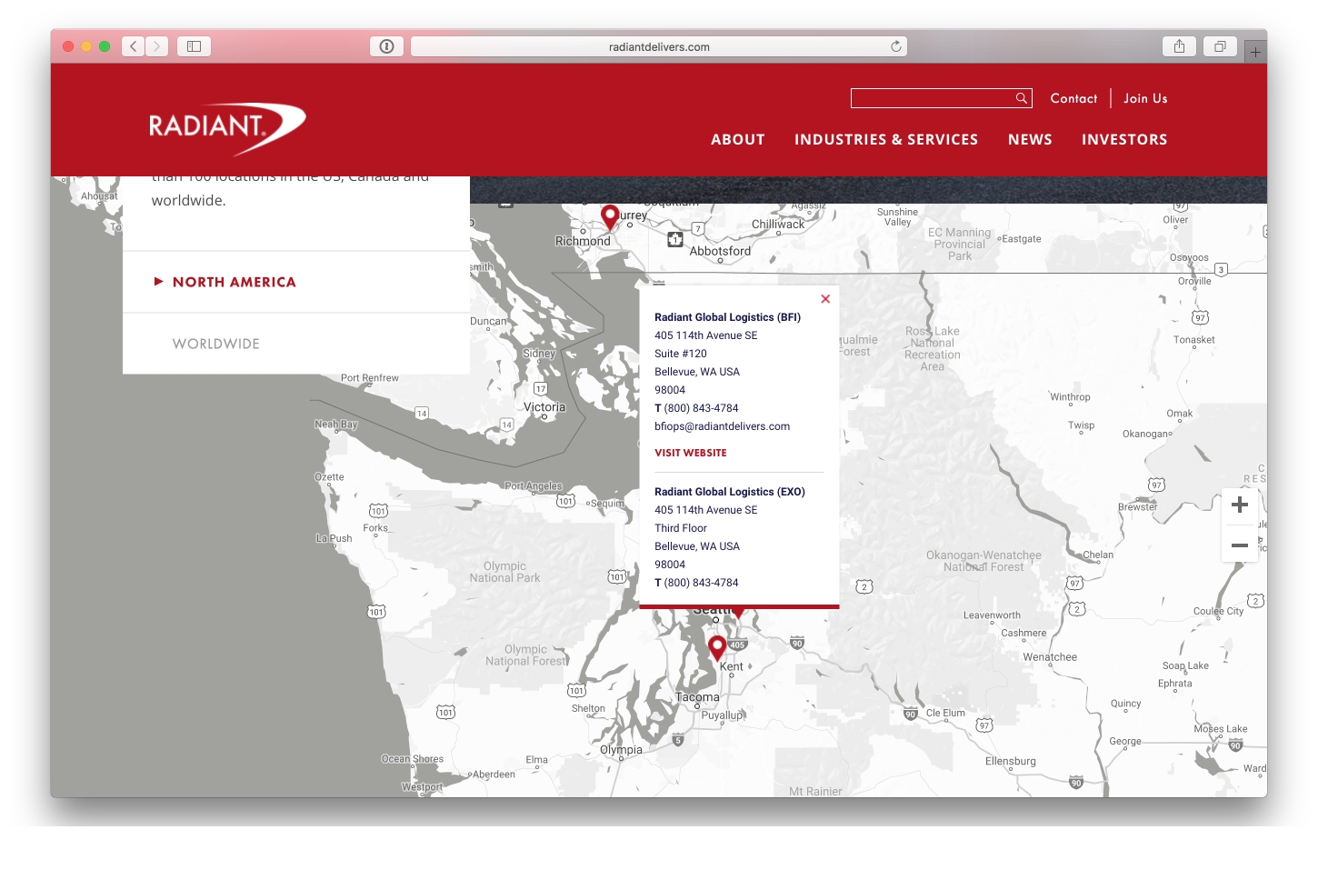Open the About menu

click(737, 139)
